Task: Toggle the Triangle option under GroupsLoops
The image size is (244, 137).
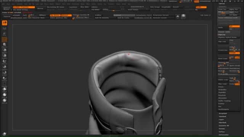Action: [234, 53]
